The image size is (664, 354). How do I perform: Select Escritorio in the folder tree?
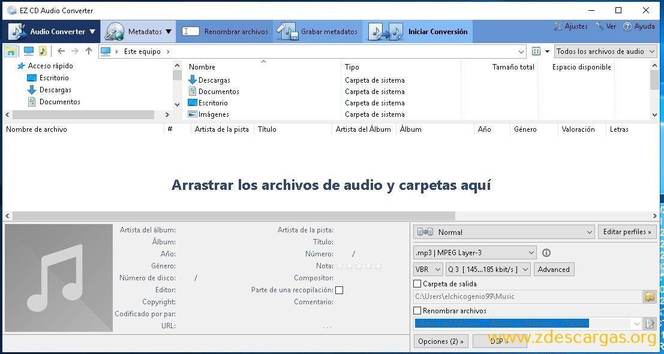[54, 78]
